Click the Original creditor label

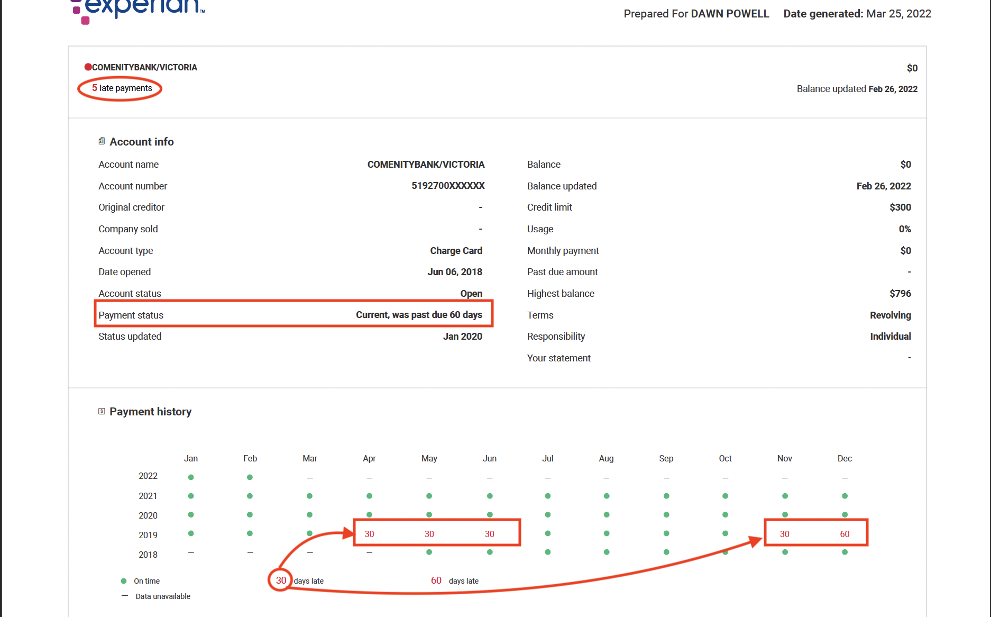pos(131,207)
